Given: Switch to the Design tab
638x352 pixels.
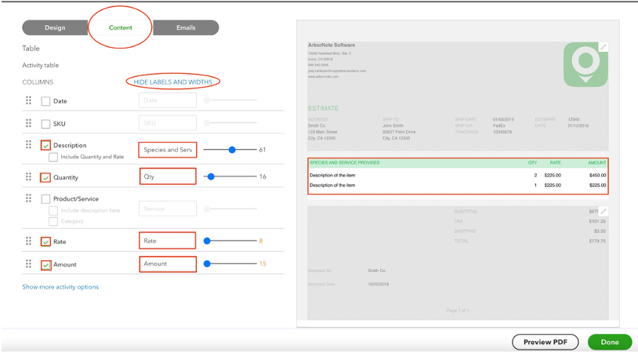Looking at the screenshot, I should pyautogui.click(x=55, y=27).
